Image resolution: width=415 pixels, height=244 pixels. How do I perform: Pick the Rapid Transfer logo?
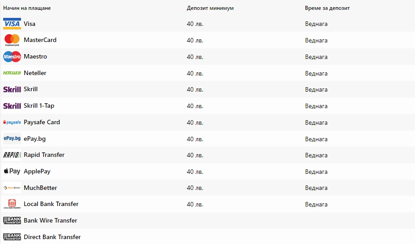coord(12,155)
